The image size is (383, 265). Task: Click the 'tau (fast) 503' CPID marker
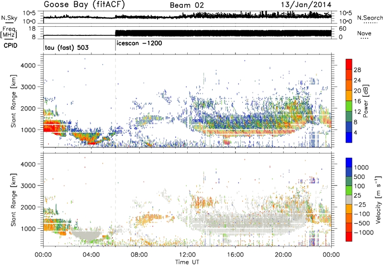[67, 47]
